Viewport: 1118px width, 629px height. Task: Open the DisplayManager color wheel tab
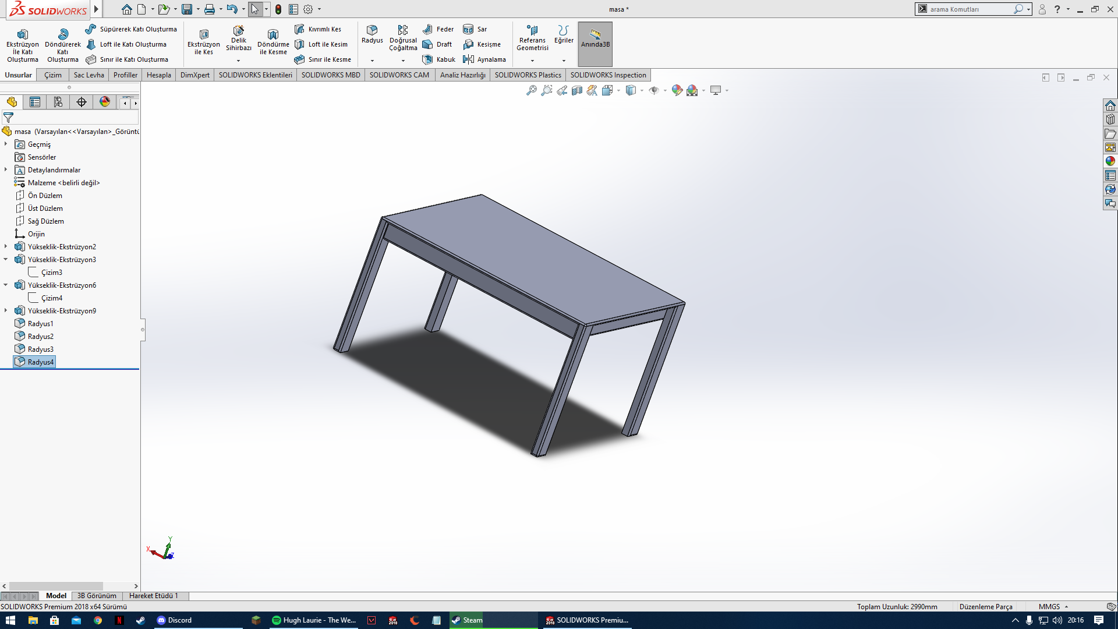coord(105,103)
